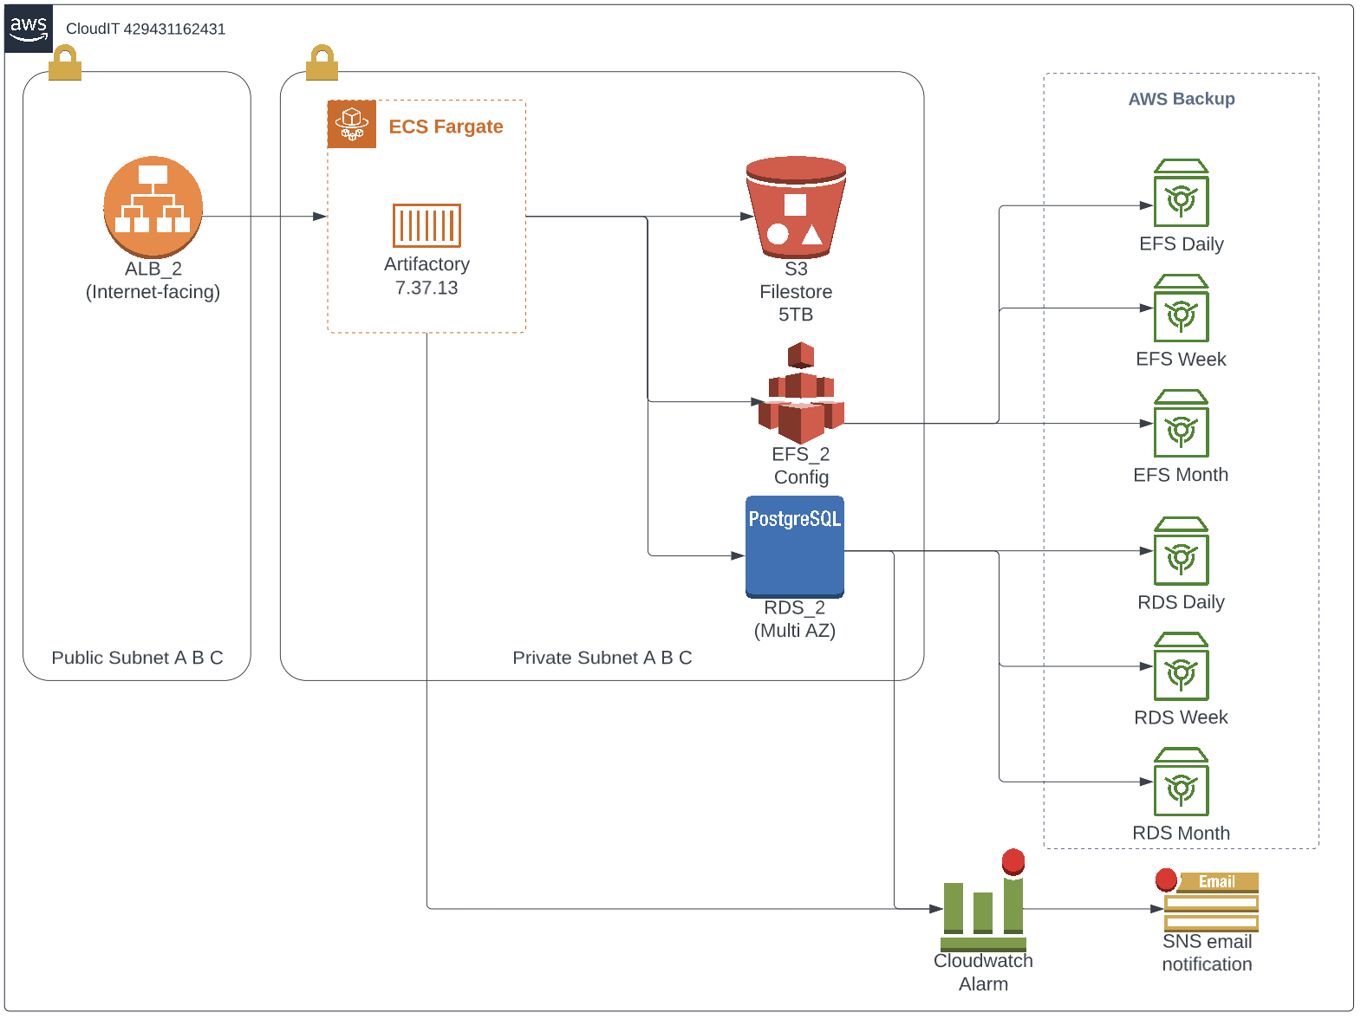This screenshot has width=1361, height=1019.
Task: Select the ALB_2 load balancer icon
Action: click(x=153, y=207)
